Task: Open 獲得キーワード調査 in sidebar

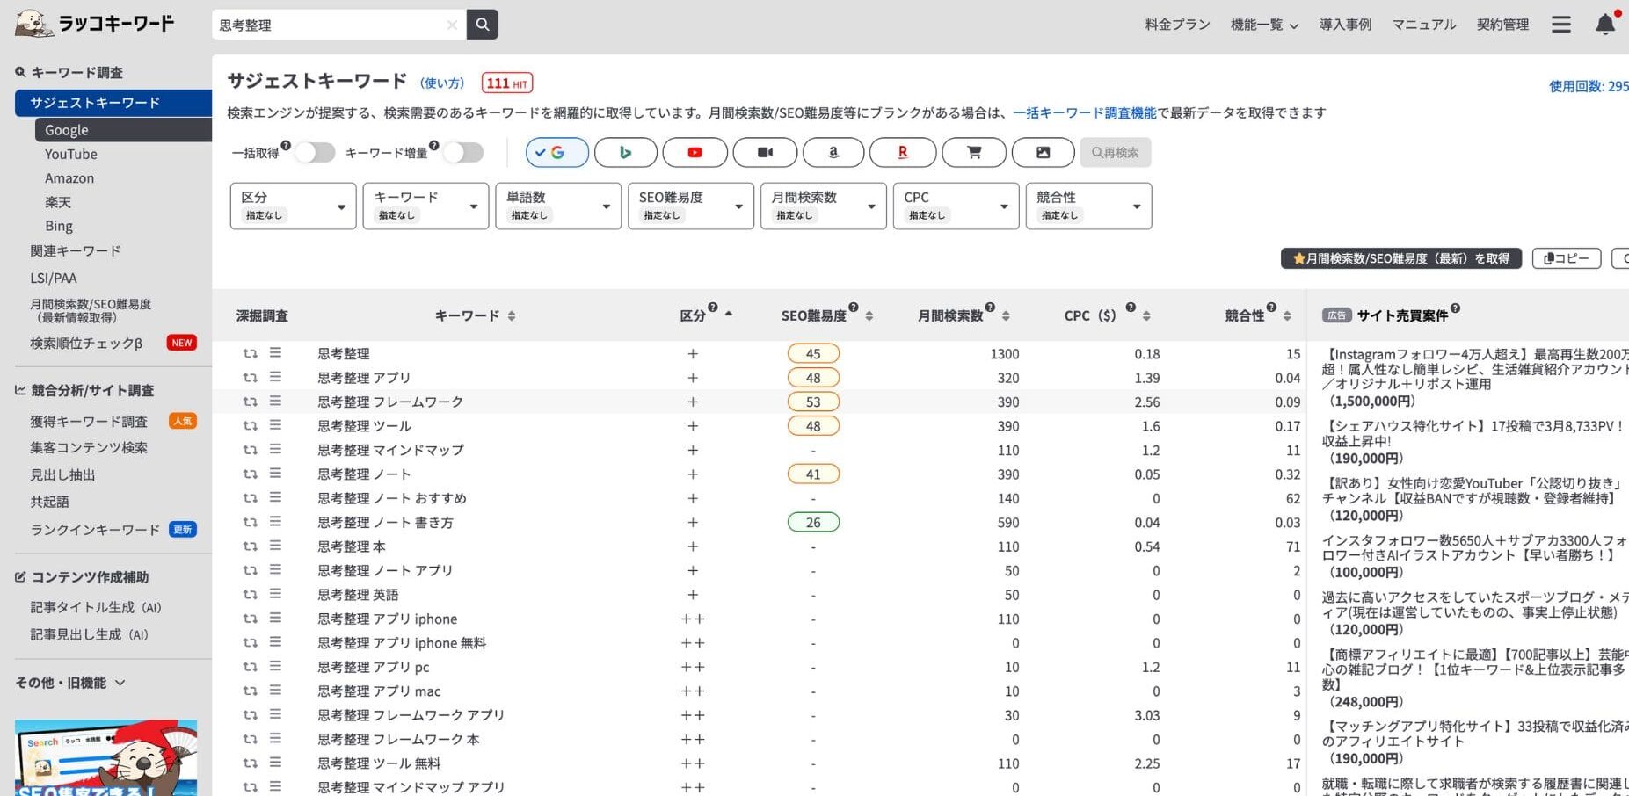Action: click(89, 421)
